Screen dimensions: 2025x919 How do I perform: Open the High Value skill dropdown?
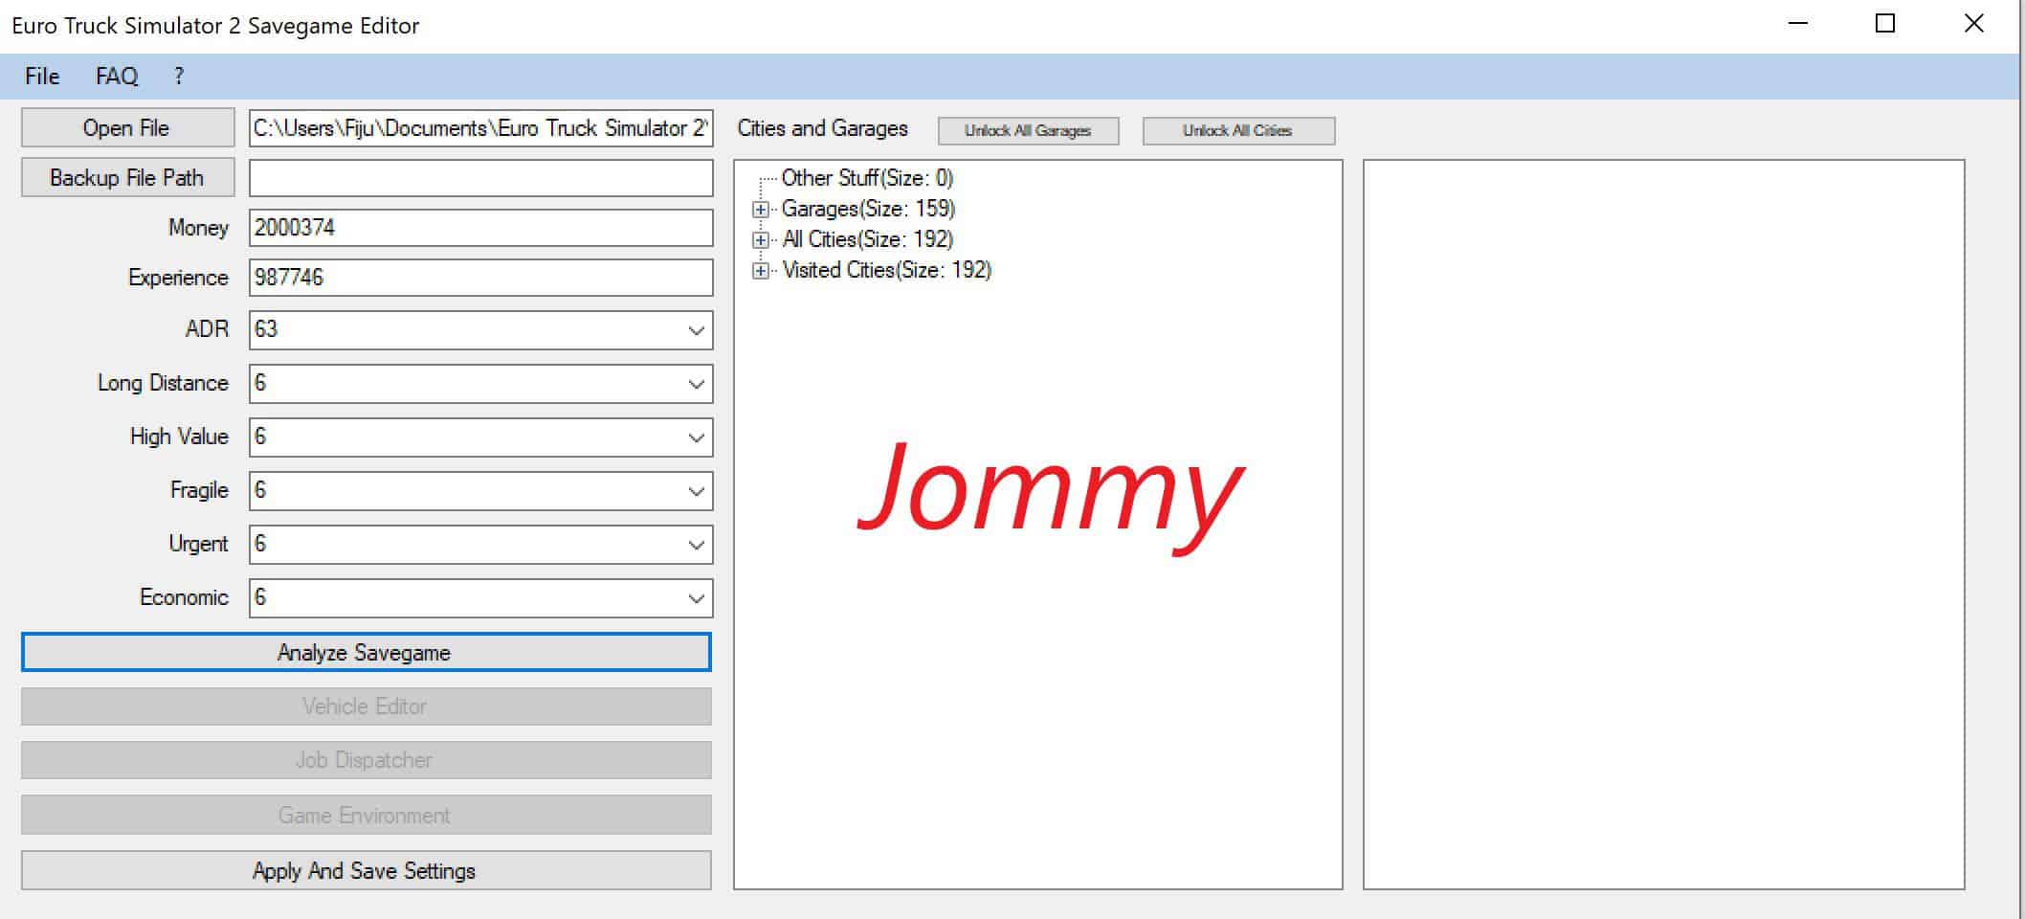point(696,437)
